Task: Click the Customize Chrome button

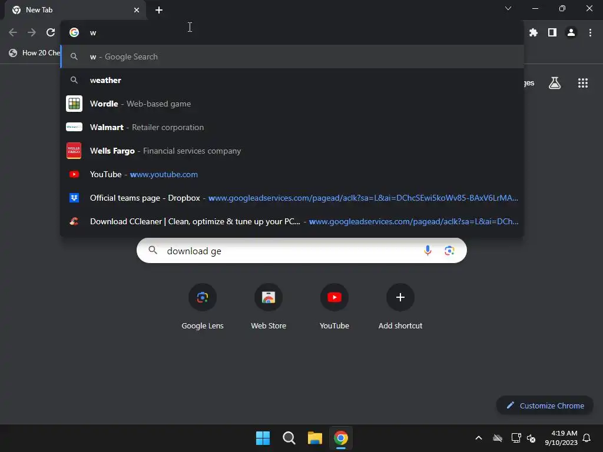Action: coord(545,406)
